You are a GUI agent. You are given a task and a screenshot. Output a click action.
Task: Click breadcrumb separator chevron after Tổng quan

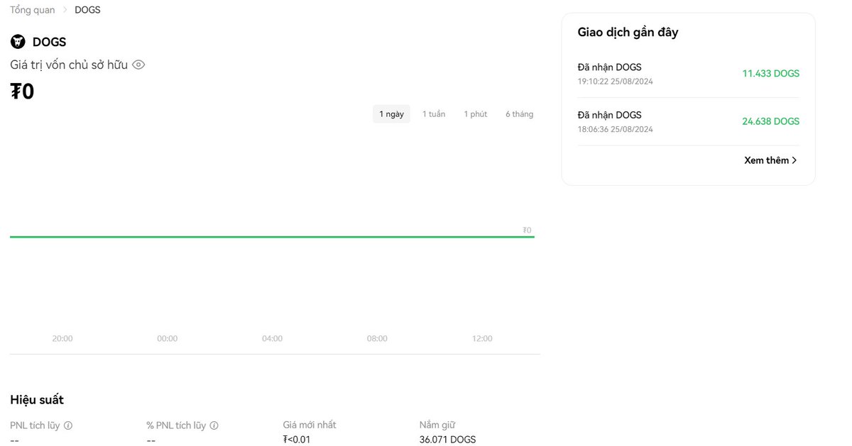[x=65, y=10]
